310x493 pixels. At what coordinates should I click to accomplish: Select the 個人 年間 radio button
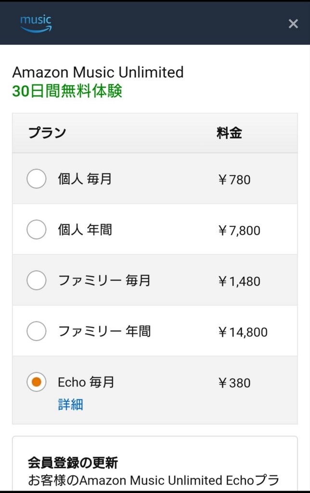(x=37, y=230)
